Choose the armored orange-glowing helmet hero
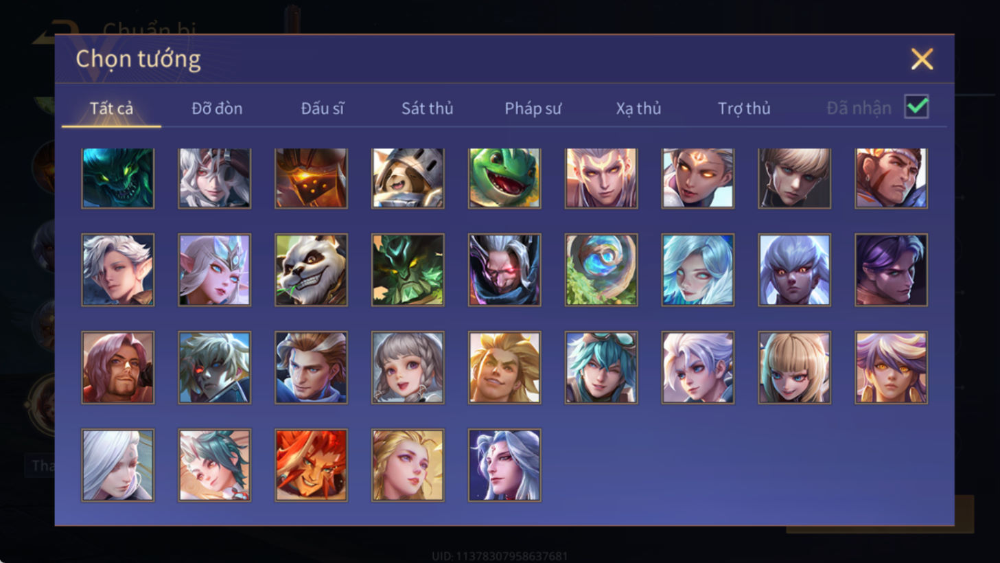Image resolution: width=1000 pixels, height=563 pixels. point(311,179)
